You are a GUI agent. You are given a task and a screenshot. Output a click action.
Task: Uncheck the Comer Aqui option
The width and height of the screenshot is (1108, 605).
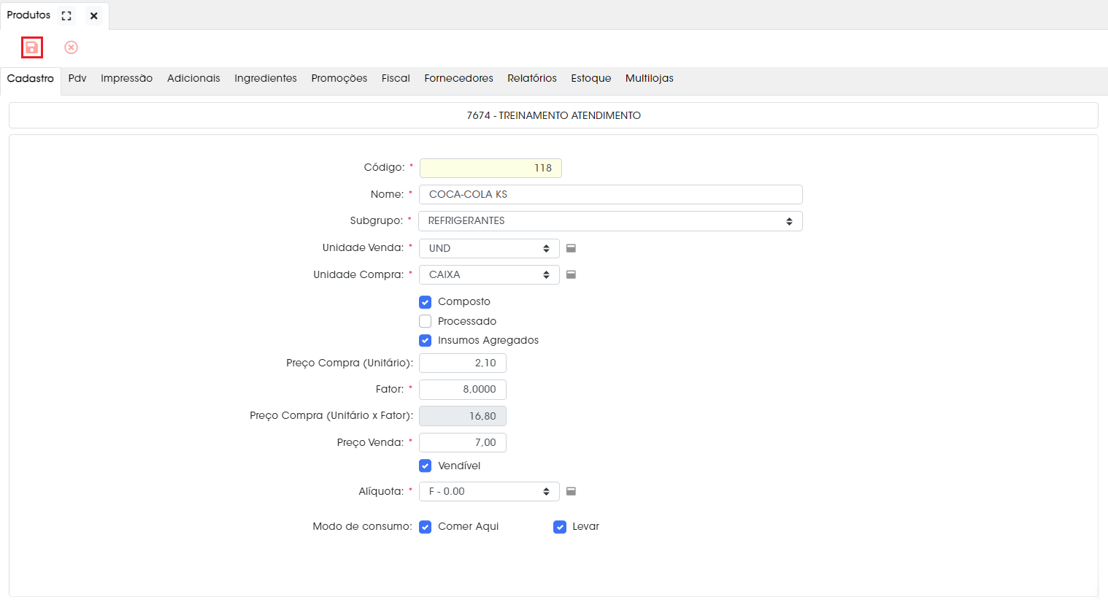(x=426, y=527)
